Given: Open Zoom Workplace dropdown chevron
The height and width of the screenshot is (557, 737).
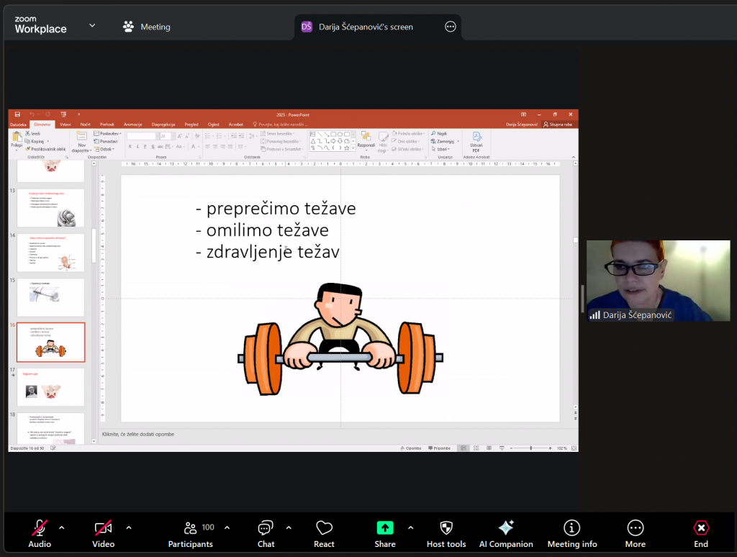Looking at the screenshot, I should [x=92, y=26].
